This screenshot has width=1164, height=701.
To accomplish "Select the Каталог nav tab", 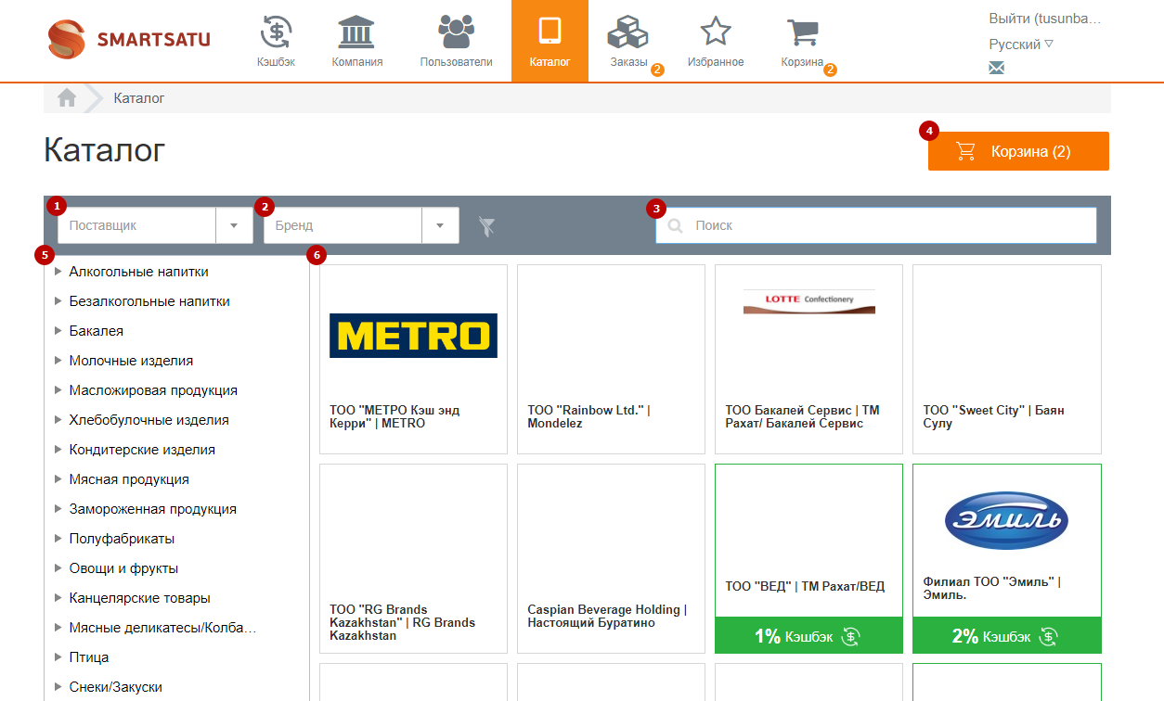I will (550, 41).
